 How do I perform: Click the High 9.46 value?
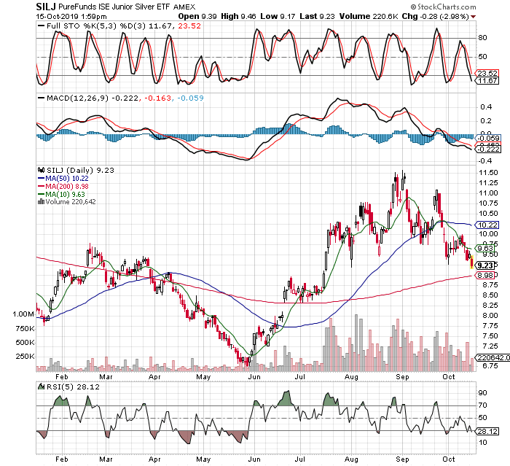coord(239,16)
